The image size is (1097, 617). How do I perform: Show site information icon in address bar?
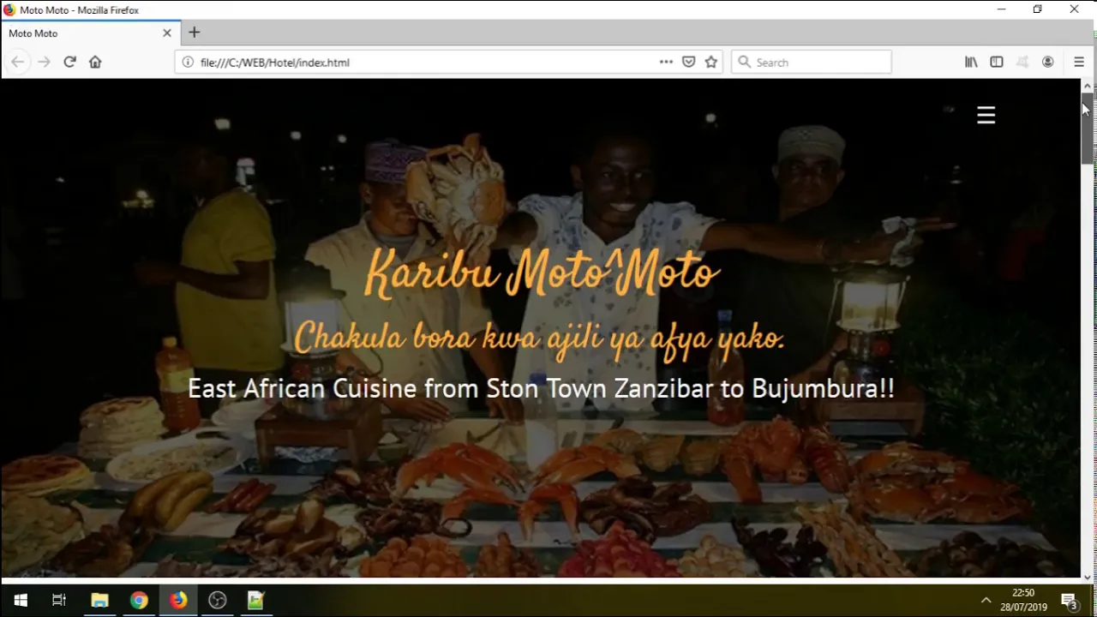(187, 62)
